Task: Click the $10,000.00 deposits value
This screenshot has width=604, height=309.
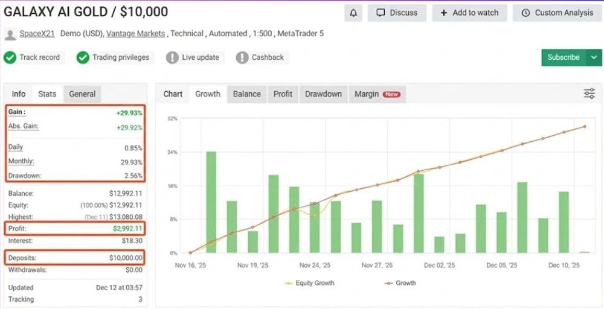Action: 126,258
